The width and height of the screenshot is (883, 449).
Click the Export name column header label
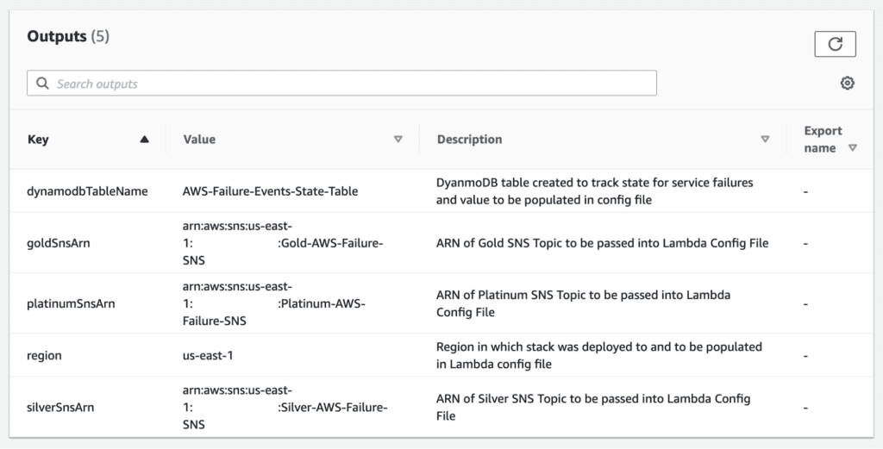pos(822,139)
